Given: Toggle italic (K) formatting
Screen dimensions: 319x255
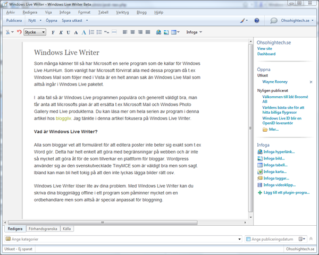Looking at the screenshot, I should (x=61, y=32).
